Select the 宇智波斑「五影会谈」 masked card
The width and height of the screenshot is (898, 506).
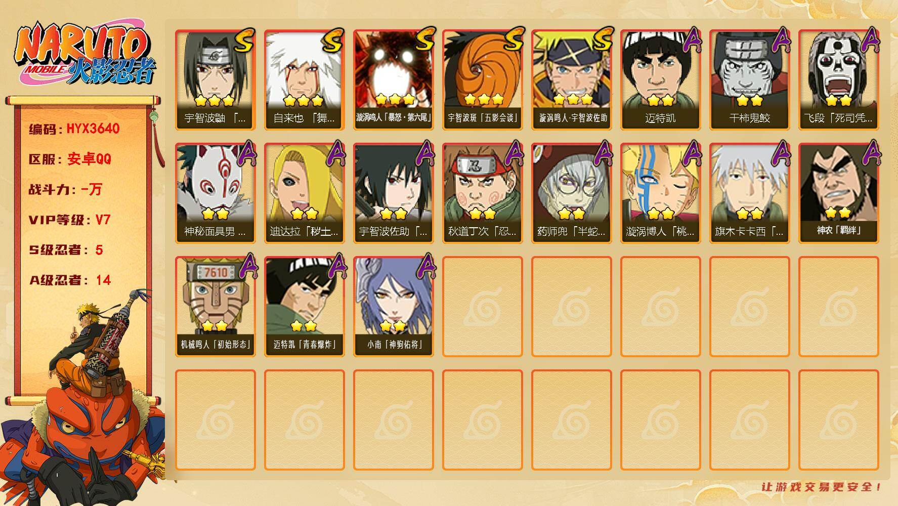coord(483,80)
